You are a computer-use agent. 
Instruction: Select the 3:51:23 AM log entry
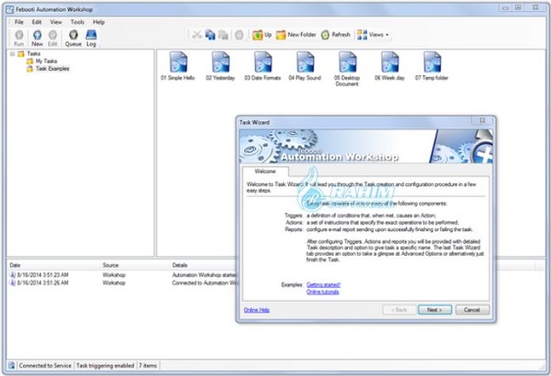(x=123, y=275)
